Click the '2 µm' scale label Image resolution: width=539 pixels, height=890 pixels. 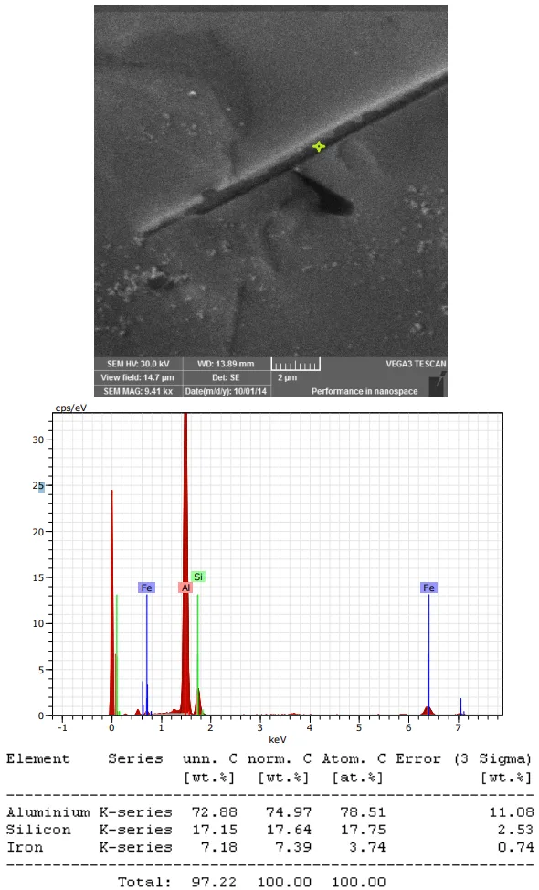point(288,377)
